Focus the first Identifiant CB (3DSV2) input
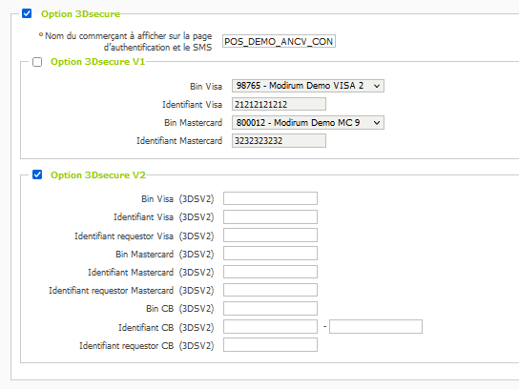Image resolution: width=519 pixels, height=389 pixels. click(x=270, y=327)
